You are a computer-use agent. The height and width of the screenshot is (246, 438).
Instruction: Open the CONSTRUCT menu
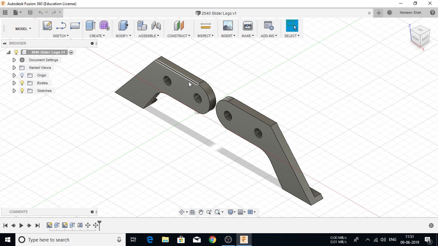click(179, 36)
